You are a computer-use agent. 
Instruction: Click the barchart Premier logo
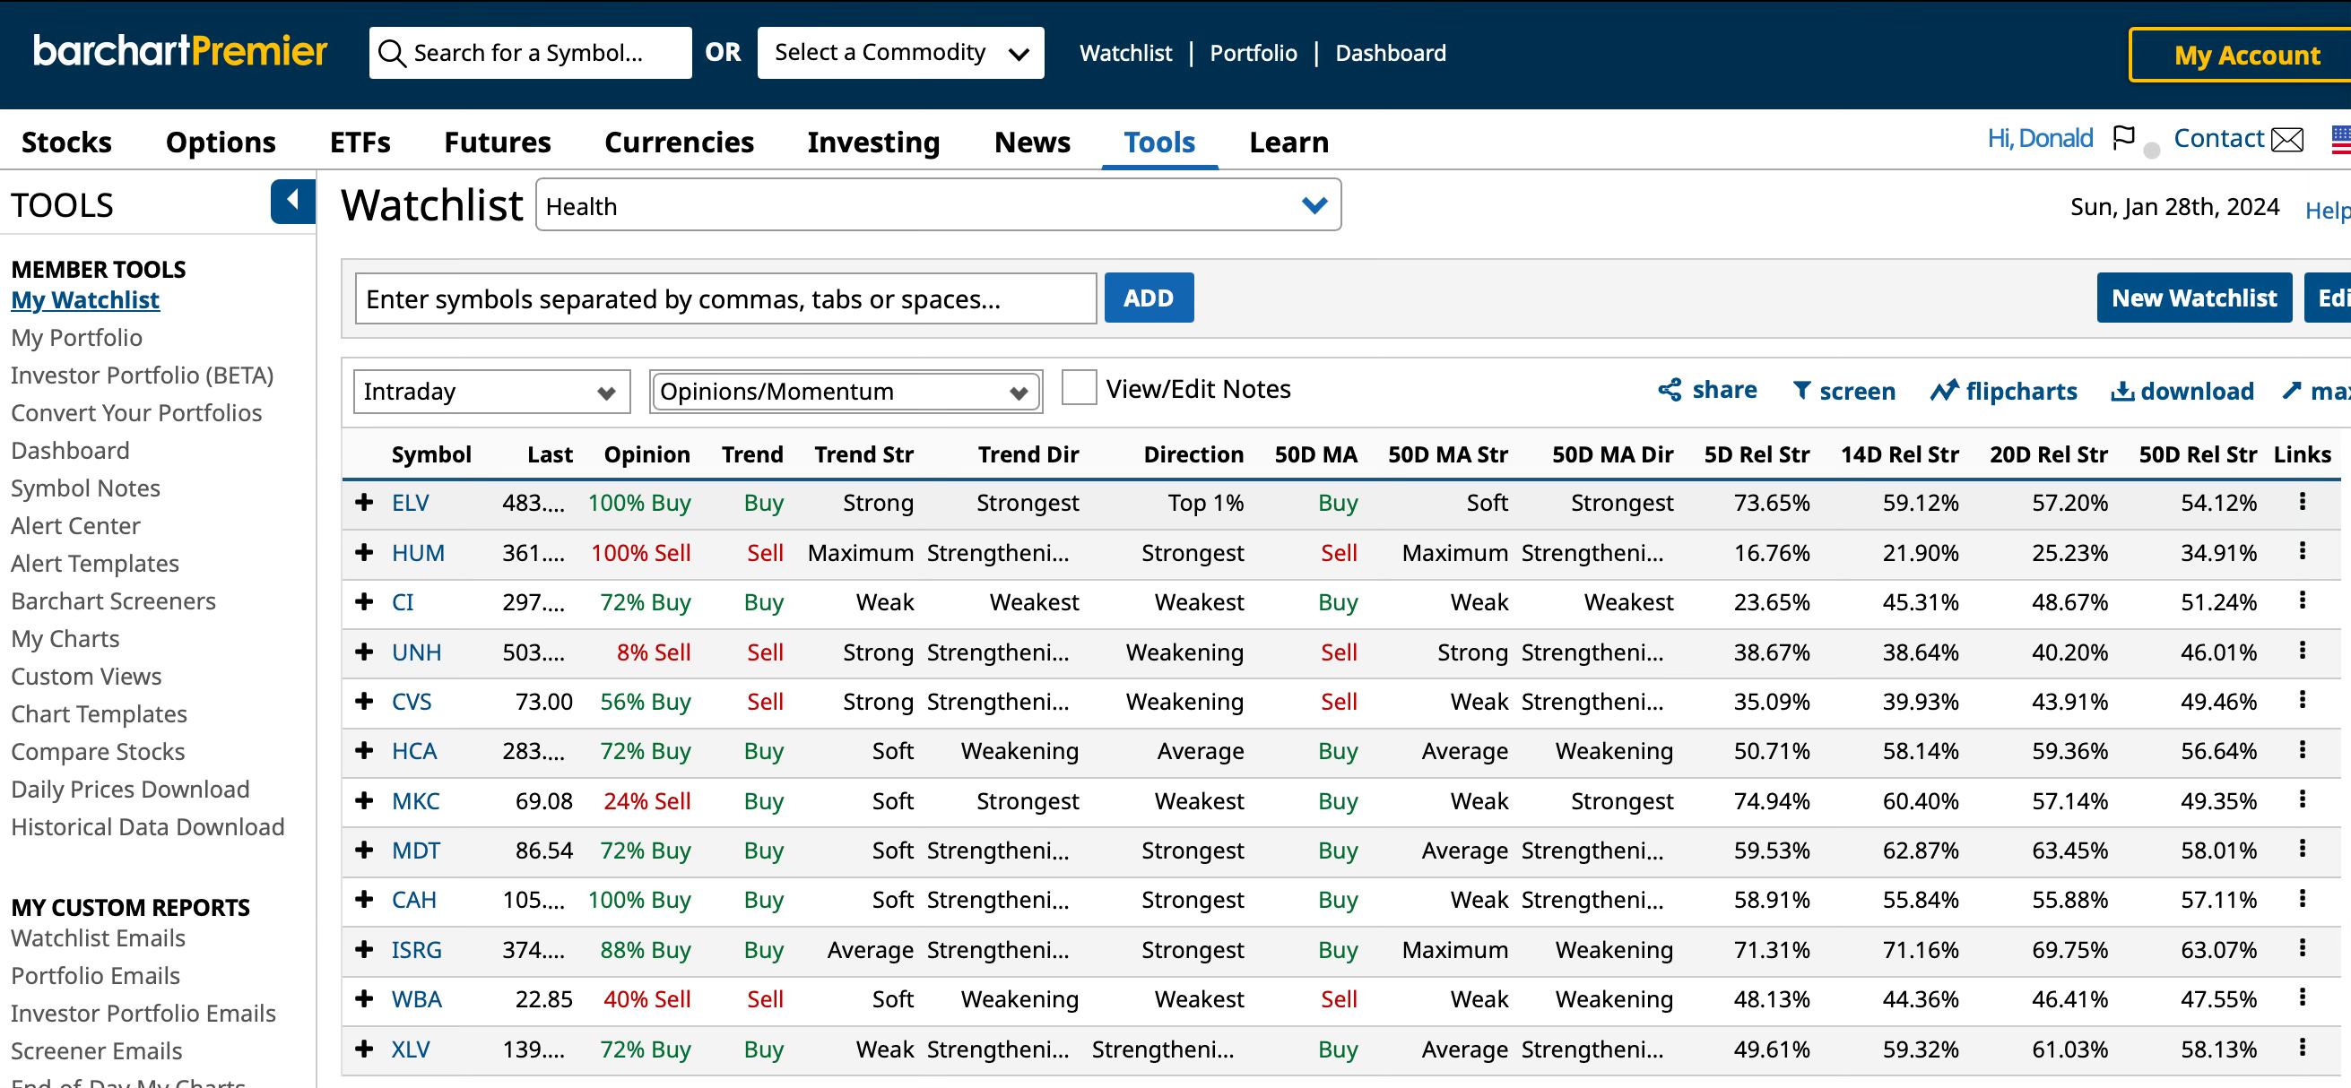[180, 51]
